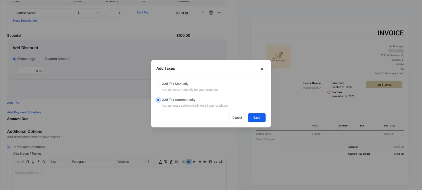Click Show Description link
The width and height of the screenshot is (422, 190).
(25, 21)
